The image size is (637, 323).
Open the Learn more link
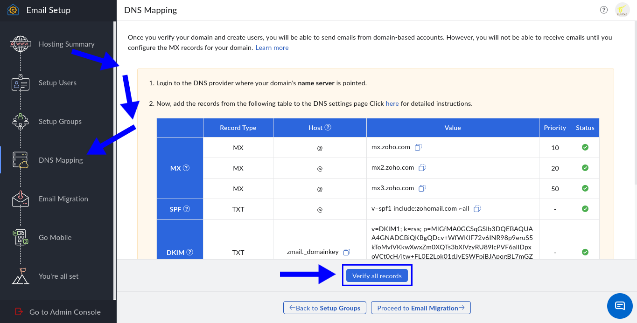[x=272, y=48]
